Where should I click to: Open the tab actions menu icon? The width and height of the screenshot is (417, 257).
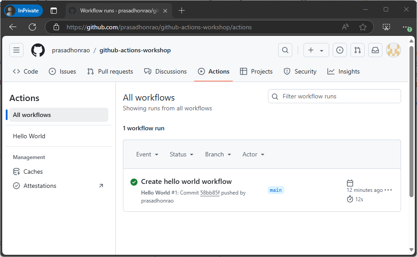(x=54, y=11)
